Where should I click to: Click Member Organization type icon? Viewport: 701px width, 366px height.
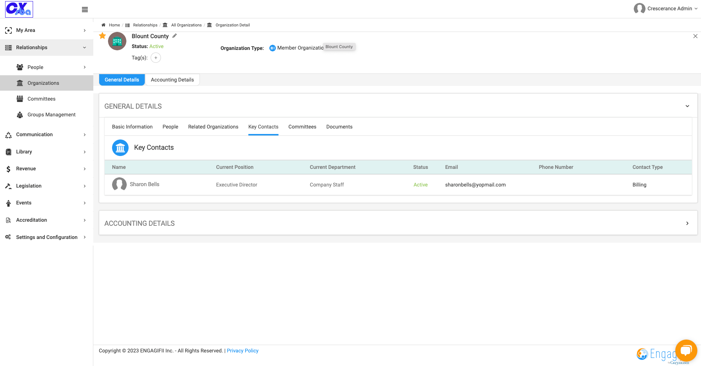[273, 48]
